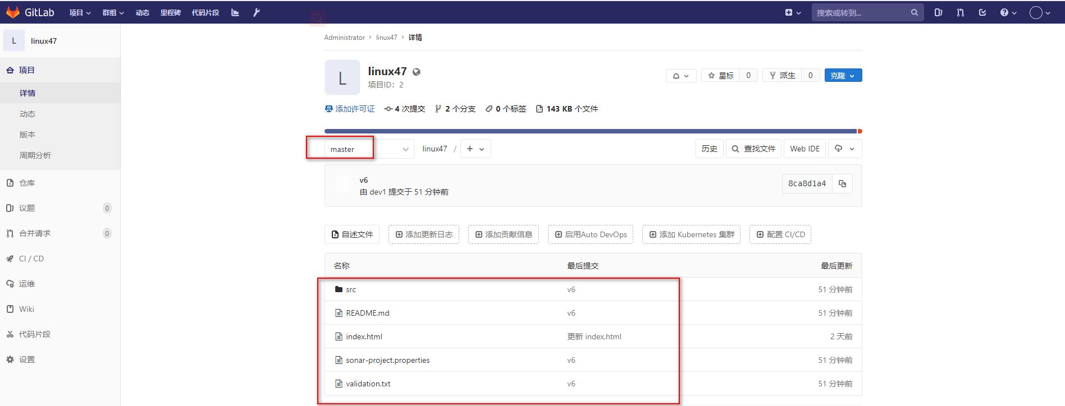The image size is (1065, 406).
Task: Open the src folder
Action: point(351,289)
